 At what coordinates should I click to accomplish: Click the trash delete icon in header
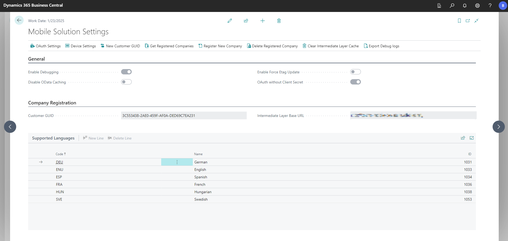(x=279, y=21)
